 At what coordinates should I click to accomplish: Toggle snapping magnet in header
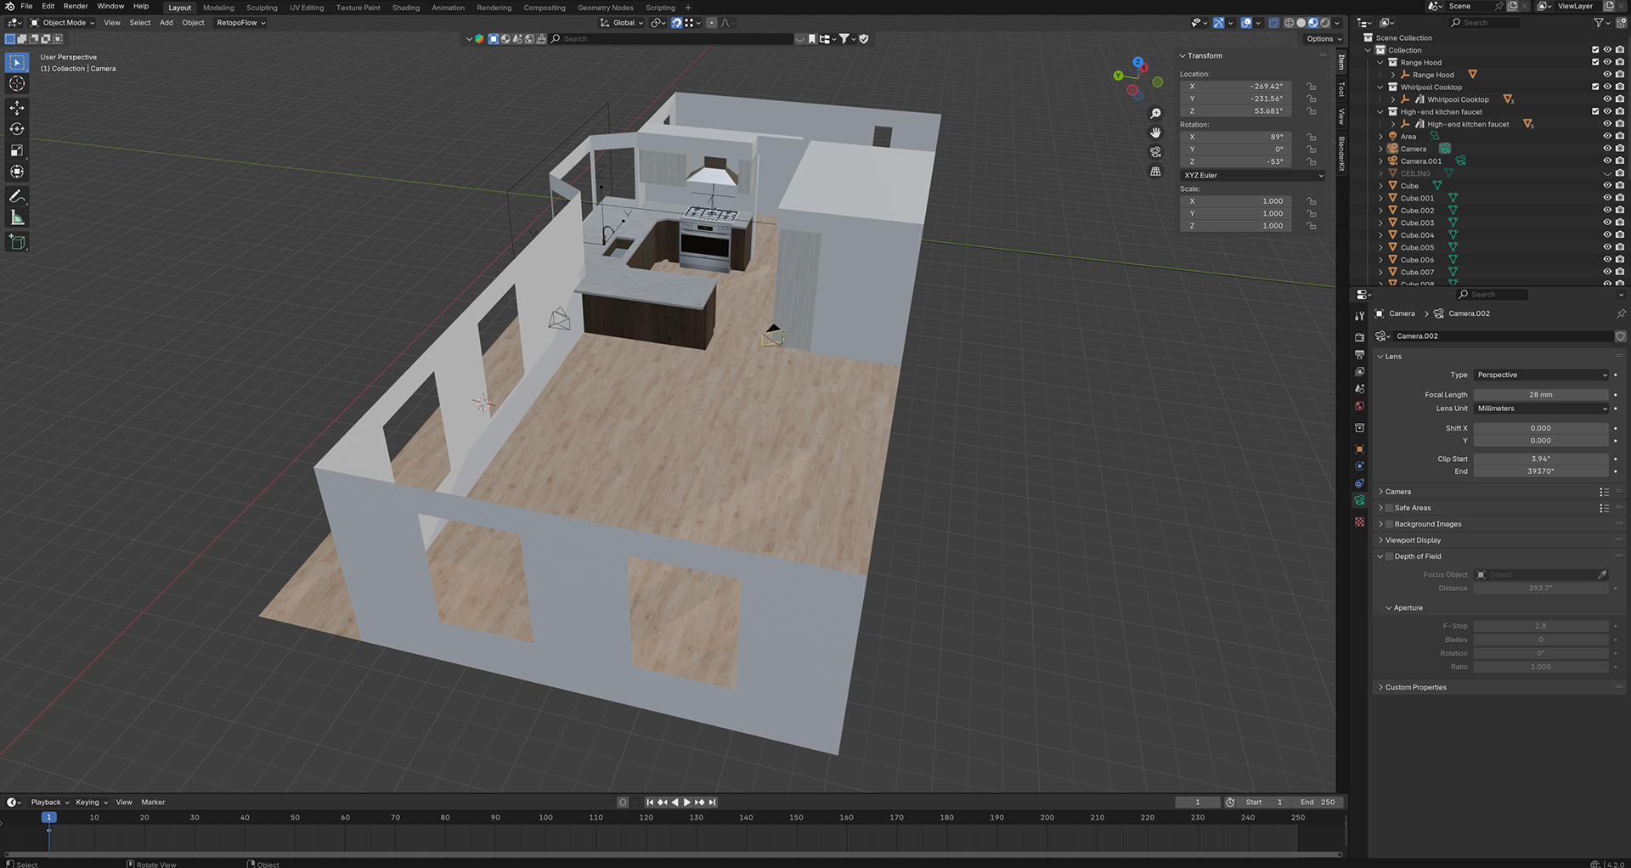click(x=676, y=23)
